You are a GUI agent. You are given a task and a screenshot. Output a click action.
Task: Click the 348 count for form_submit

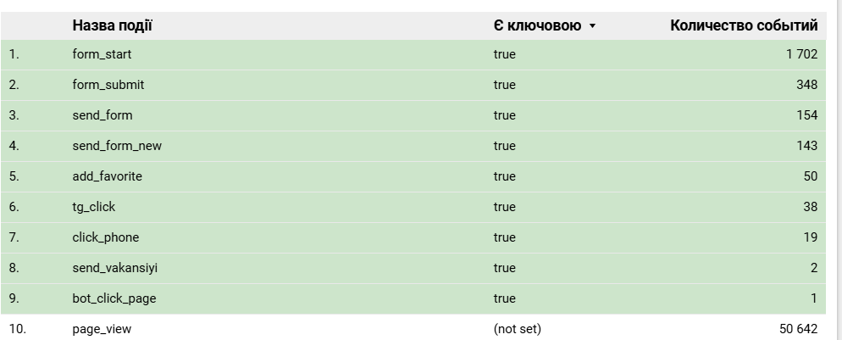806,85
